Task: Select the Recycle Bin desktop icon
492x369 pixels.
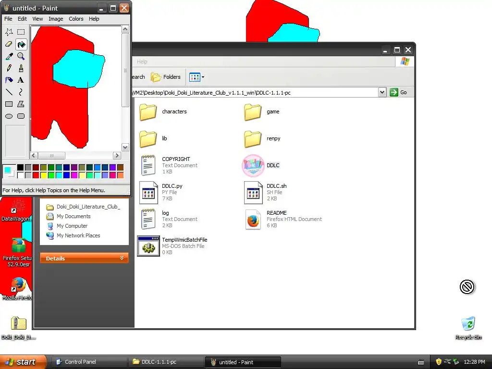Action: [x=468, y=328]
